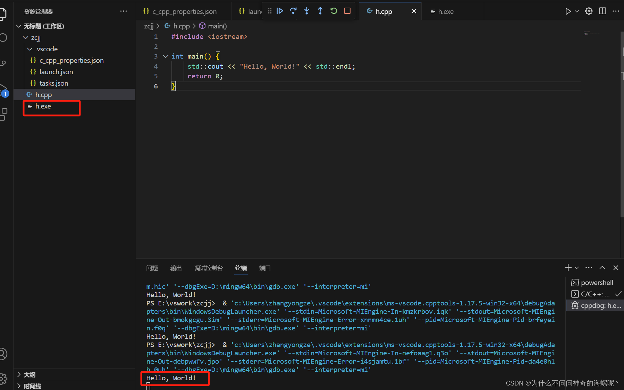This screenshot has height=390, width=624.
Task: Select the C/C++ task terminal
Action: coord(595,294)
